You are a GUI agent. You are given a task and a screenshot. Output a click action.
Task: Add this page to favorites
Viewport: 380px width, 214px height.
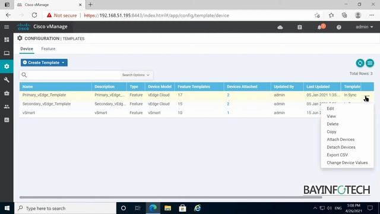[x=317, y=15]
